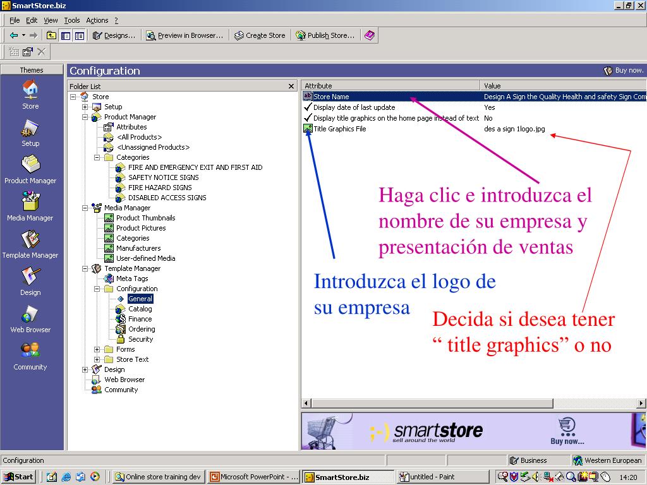Expand the Forms folder tree node
The height and width of the screenshot is (485, 647).
tap(97, 349)
